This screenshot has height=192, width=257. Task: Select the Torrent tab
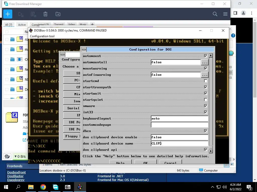point(59,24)
